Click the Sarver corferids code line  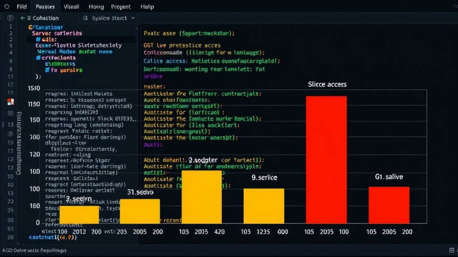coord(57,33)
